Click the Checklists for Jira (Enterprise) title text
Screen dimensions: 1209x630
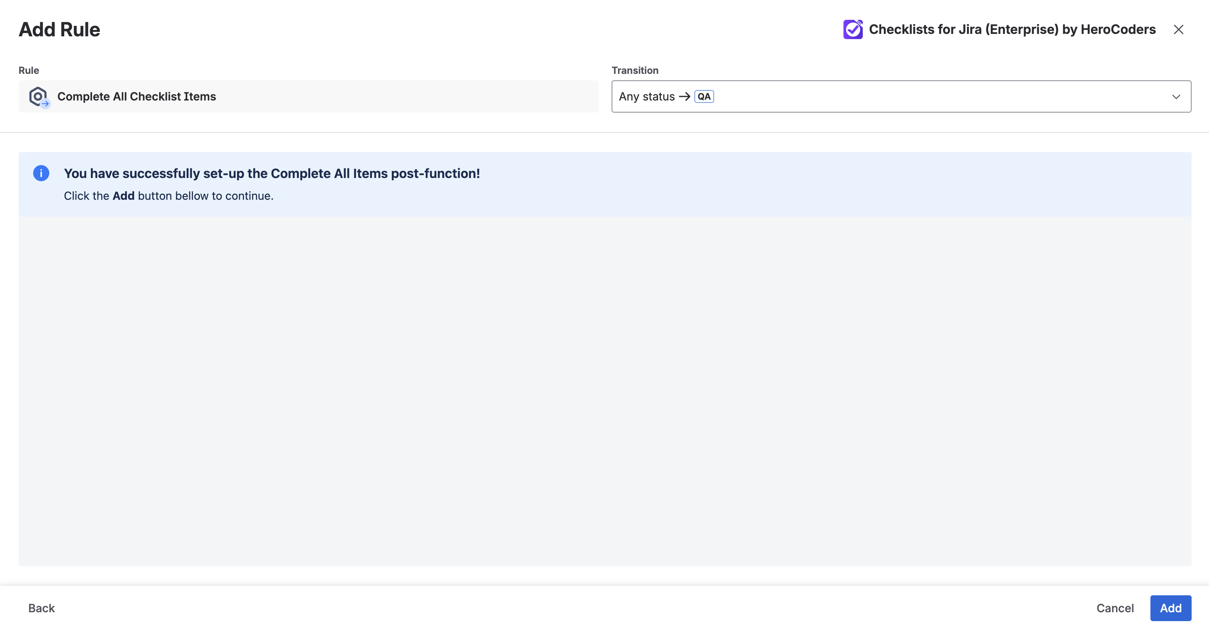[x=1012, y=29]
